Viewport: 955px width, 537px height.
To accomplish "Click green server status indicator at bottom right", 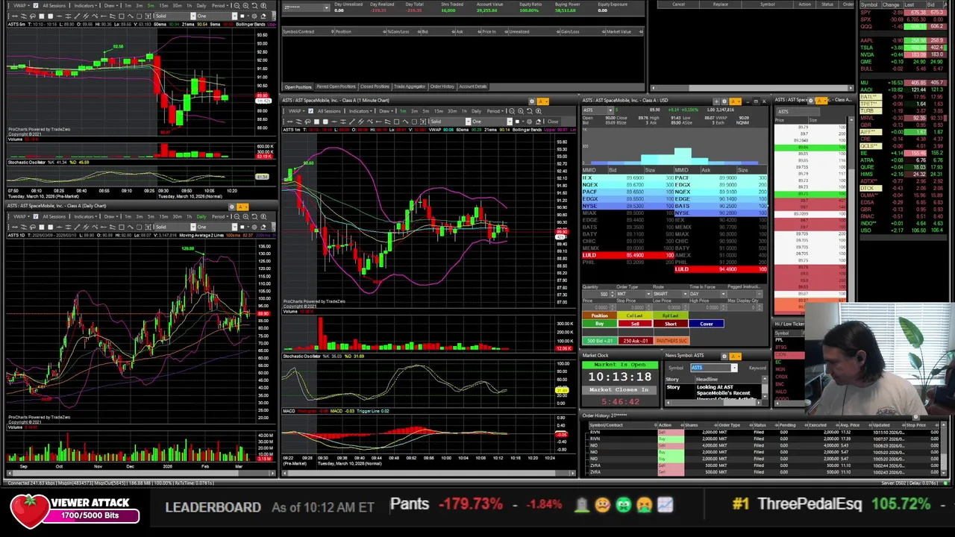I will [945, 483].
